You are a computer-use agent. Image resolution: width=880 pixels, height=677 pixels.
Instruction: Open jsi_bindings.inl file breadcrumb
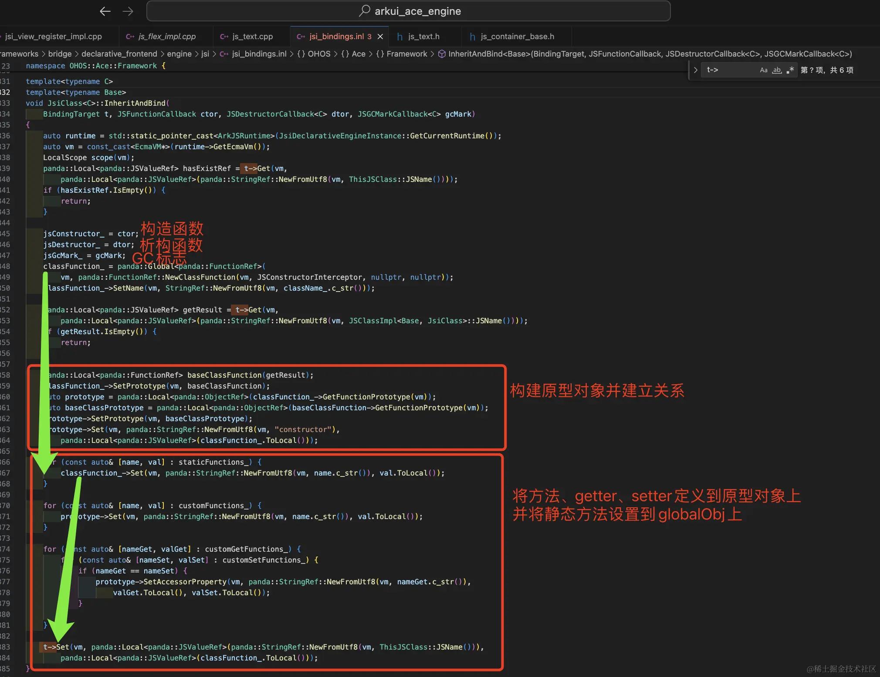(259, 54)
